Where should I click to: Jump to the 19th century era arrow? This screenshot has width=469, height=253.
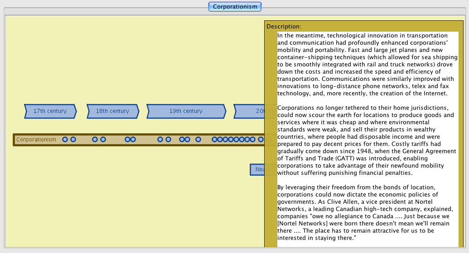coord(186,111)
